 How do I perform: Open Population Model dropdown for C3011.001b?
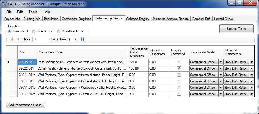221,88
